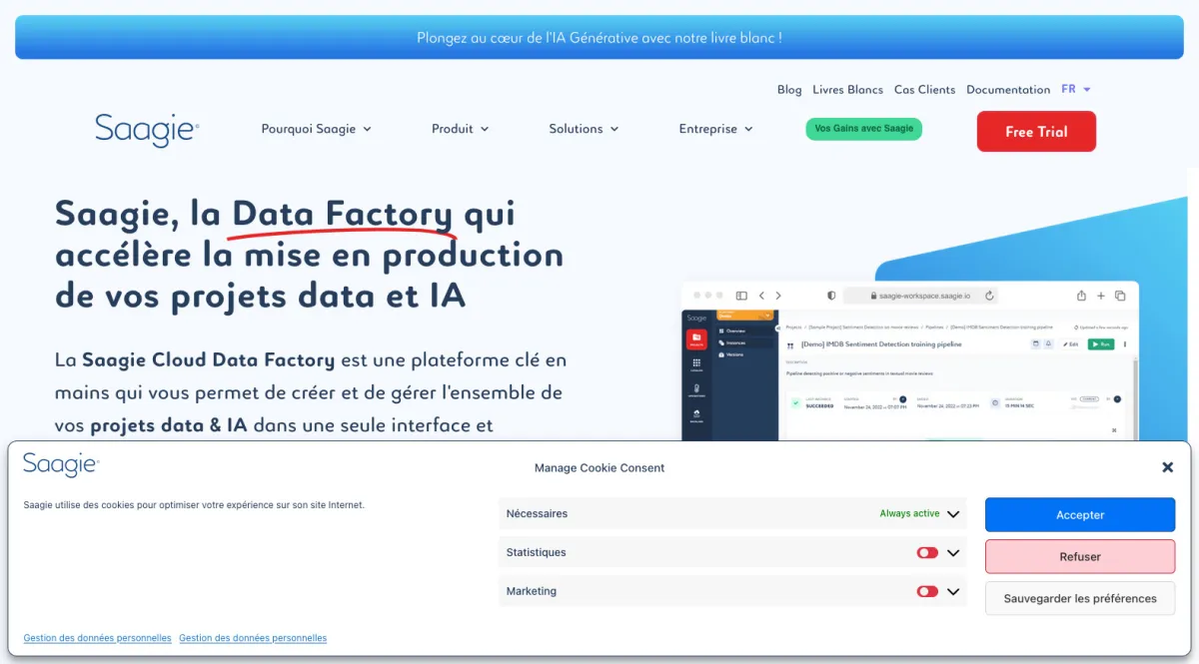Screen dimensions: 1199x664
Task: Open Cas Clients page
Action: point(924,90)
